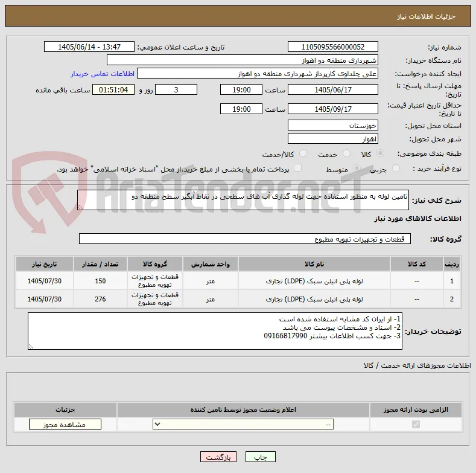The width and height of the screenshot is (476, 473).
Task: Select the جزیی purchase type radio
Action: pos(396,169)
